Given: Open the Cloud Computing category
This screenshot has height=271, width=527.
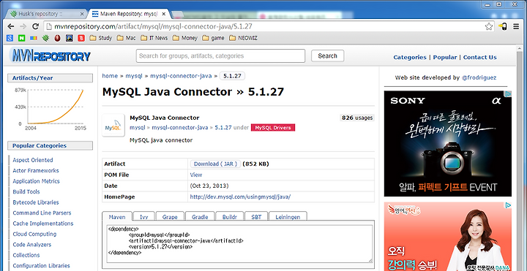Looking at the screenshot, I should coord(34,234).
